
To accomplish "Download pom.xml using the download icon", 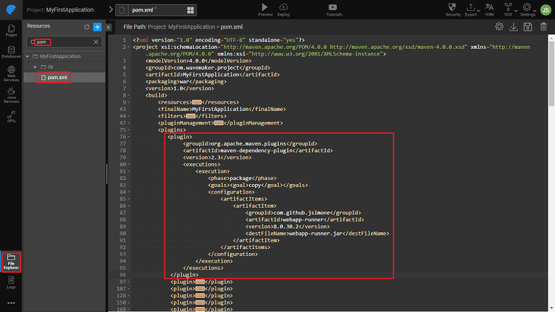I will click(514, 27).
